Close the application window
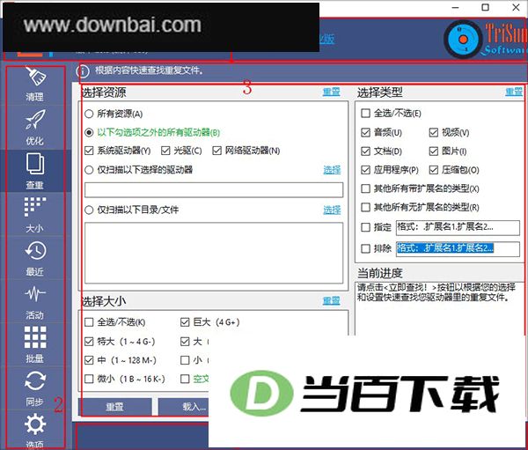 [516, 7]
